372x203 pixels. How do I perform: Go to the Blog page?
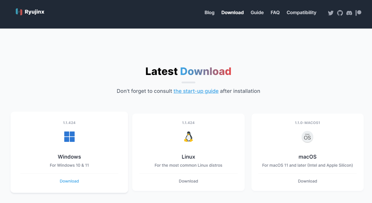tap(209, 13)
